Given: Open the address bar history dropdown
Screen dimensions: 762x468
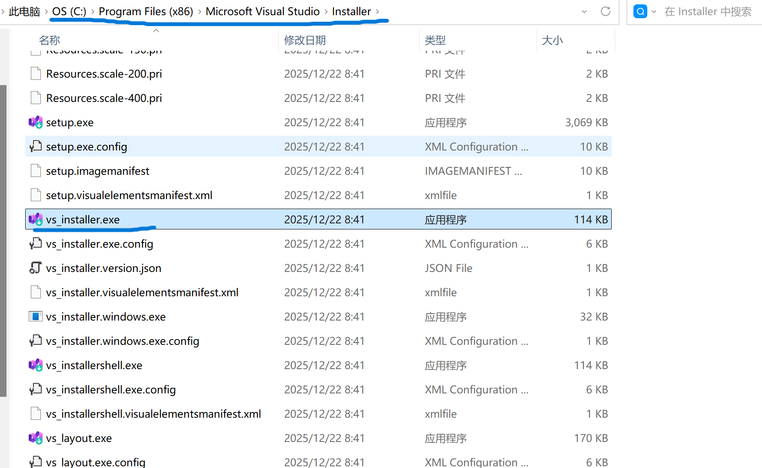Looking at the screenshot, I should tap(584, 12).
